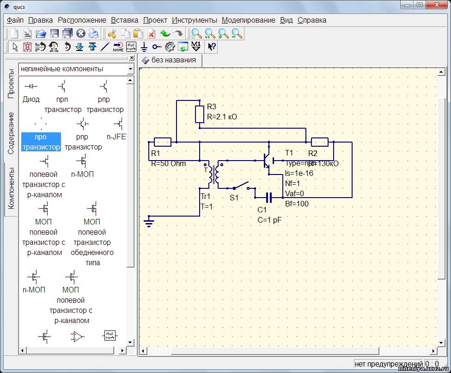Set zoom to 1:1 scale
This screenshot has height=373, width=451.
[x=210, y=34]
